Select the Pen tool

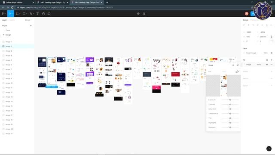(31, 13)
